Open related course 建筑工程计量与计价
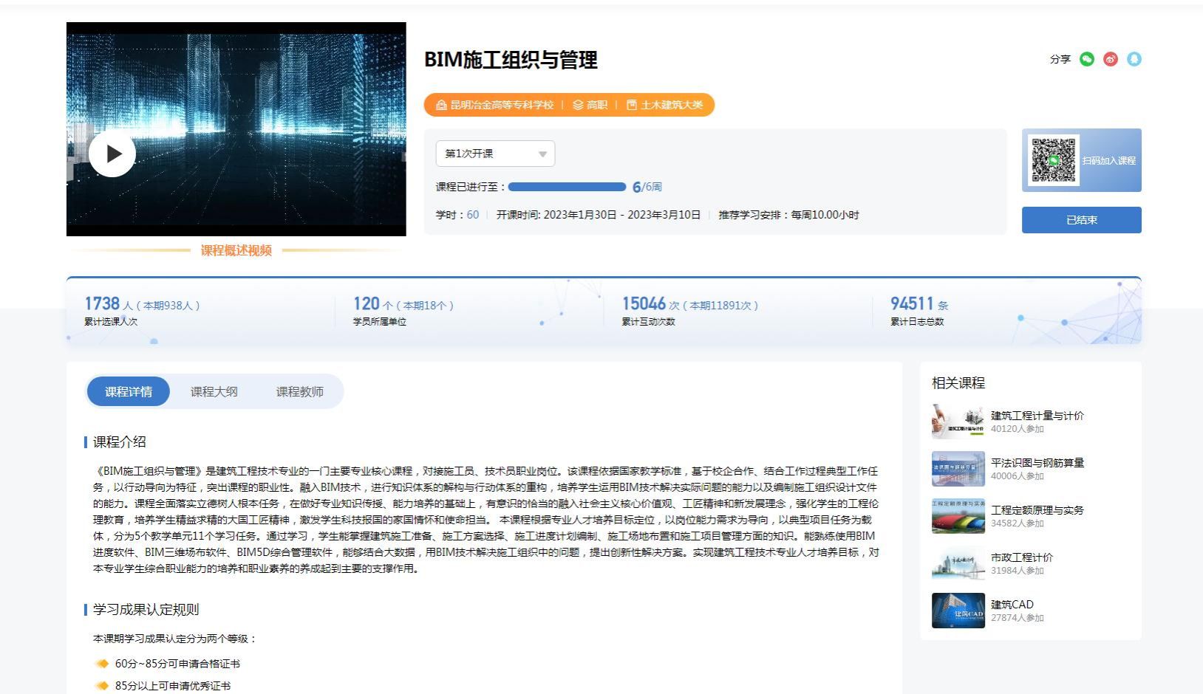The height and width of the screenshot is (694, 1203). pos(1037,416)
